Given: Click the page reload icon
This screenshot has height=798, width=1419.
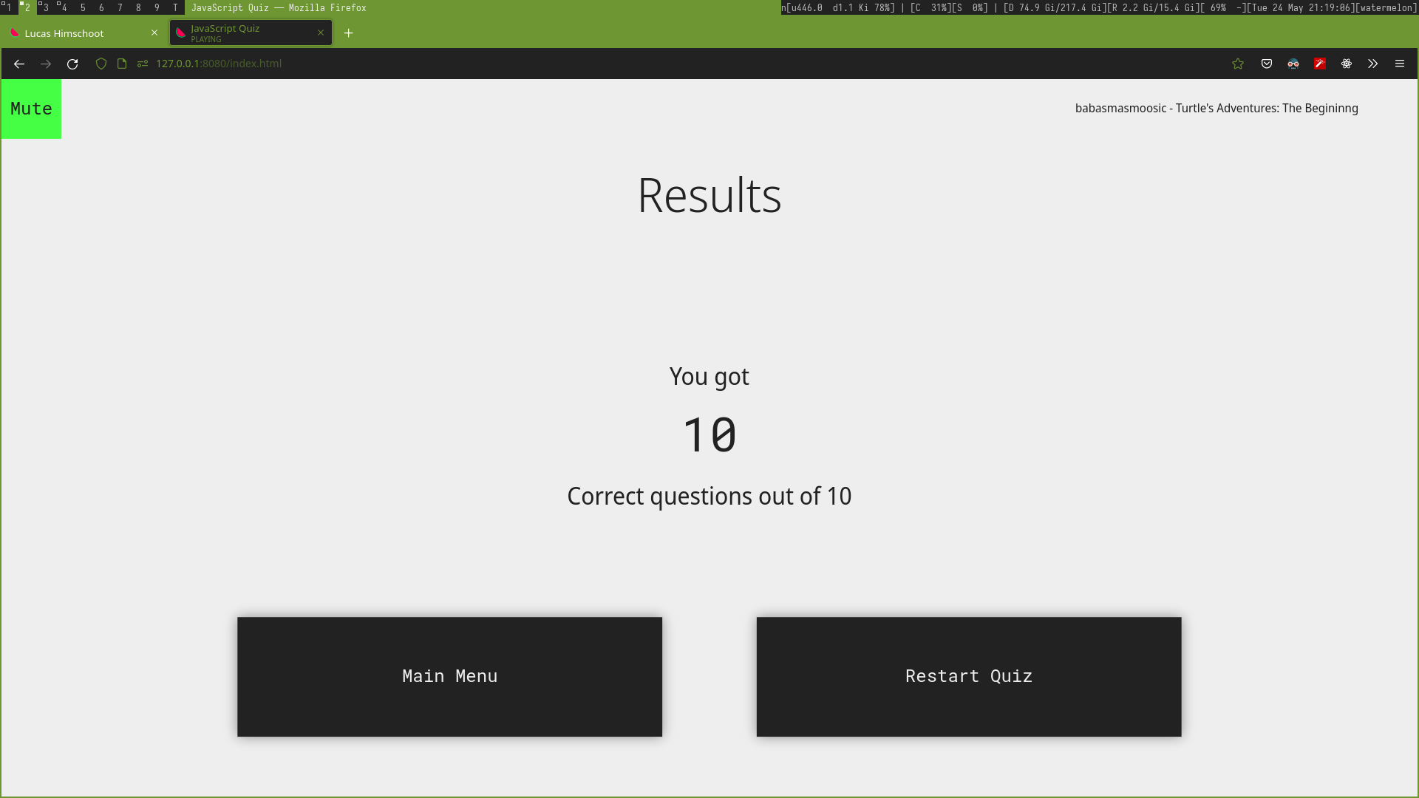Looking at the screenshot, I should 72,64.
